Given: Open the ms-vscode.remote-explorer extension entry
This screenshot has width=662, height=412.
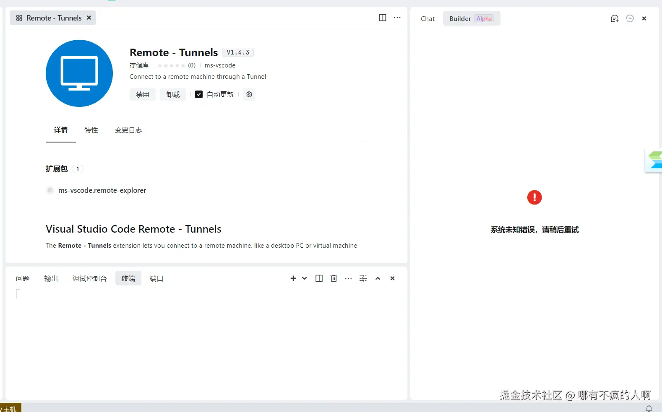Looking at the screenshot, I should pos(102,190).
